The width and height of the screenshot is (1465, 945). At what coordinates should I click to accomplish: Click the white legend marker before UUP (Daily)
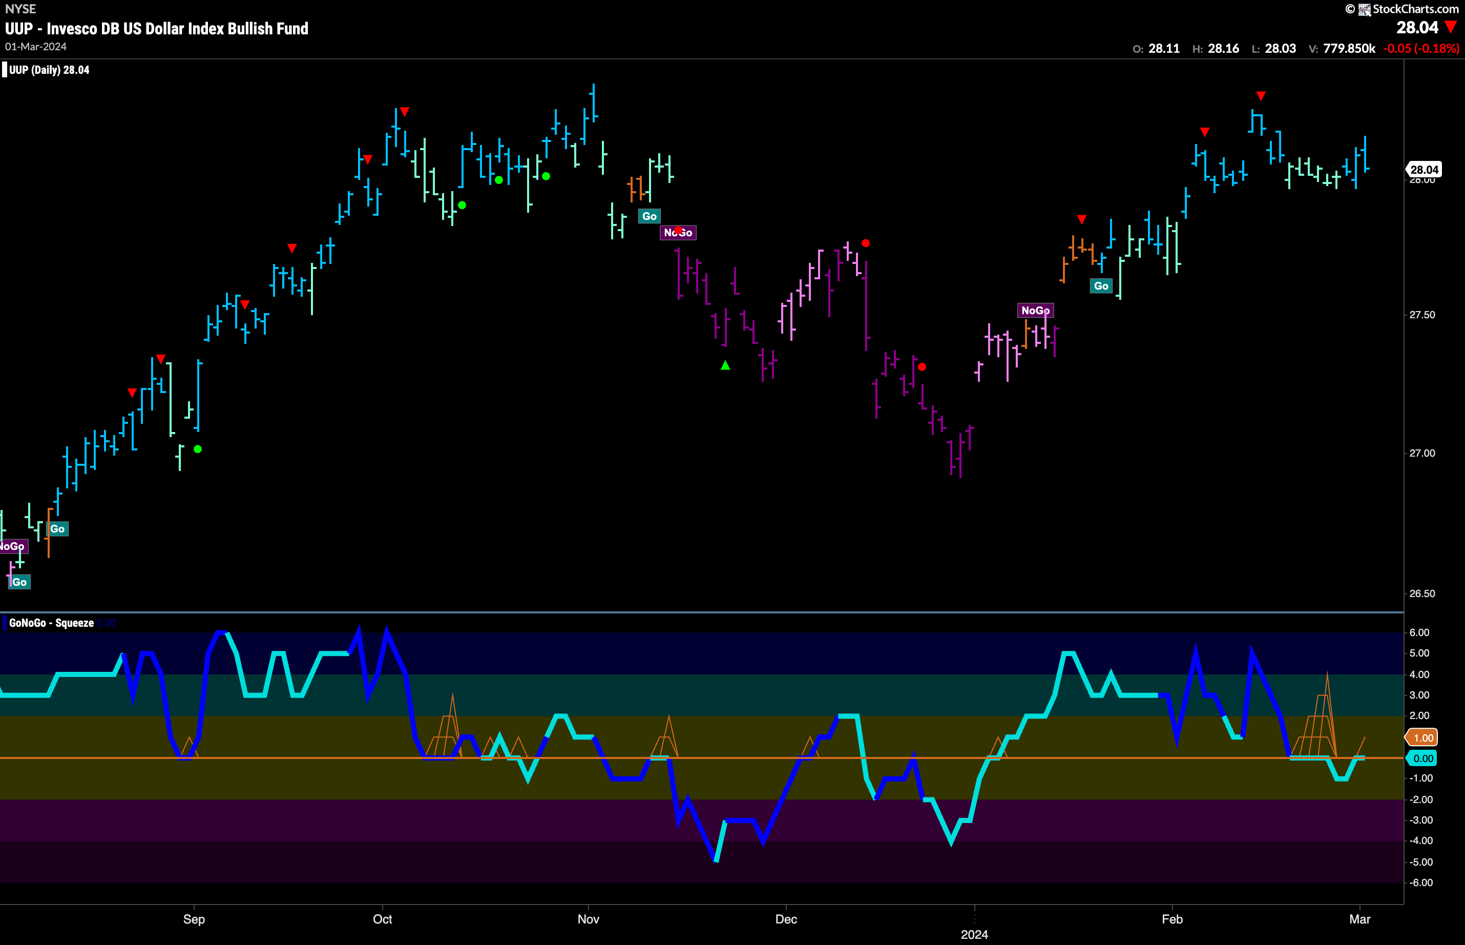coord(5,70)
